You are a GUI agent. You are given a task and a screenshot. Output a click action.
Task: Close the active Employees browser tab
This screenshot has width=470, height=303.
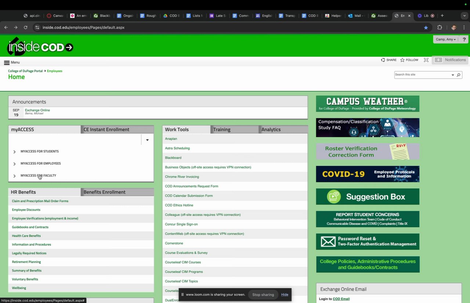click(409, 16)
